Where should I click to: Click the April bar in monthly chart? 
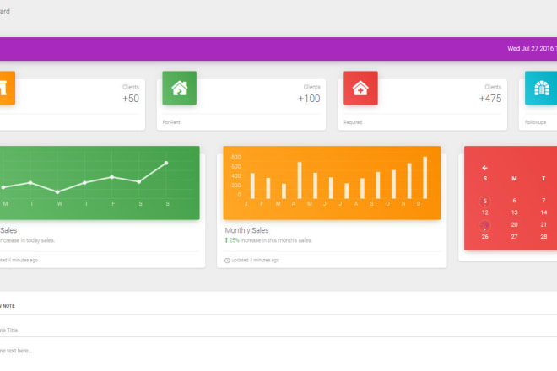[x=300, y=180]
